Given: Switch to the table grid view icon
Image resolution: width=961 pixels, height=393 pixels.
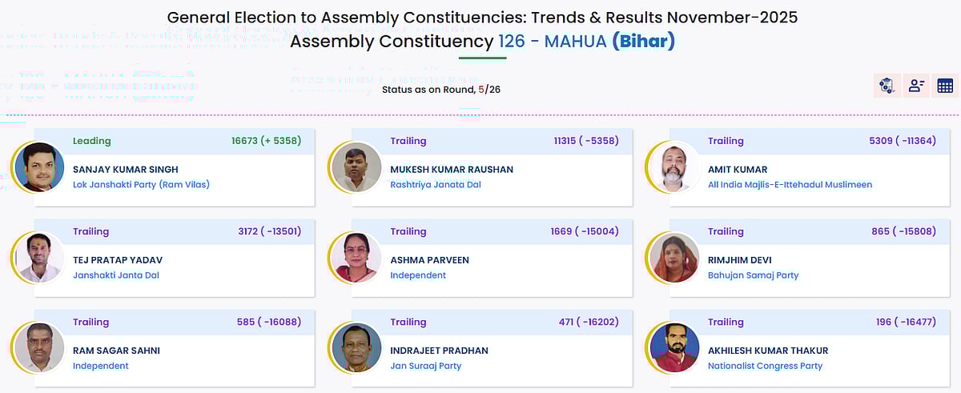Looking at the screenshot, I should click(x=945, y=86).
